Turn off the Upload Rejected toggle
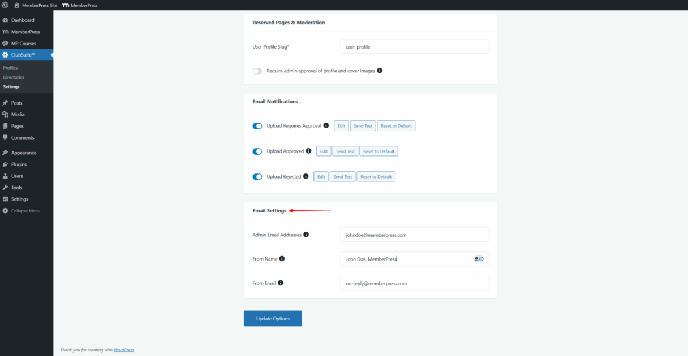 coord(257,176)
